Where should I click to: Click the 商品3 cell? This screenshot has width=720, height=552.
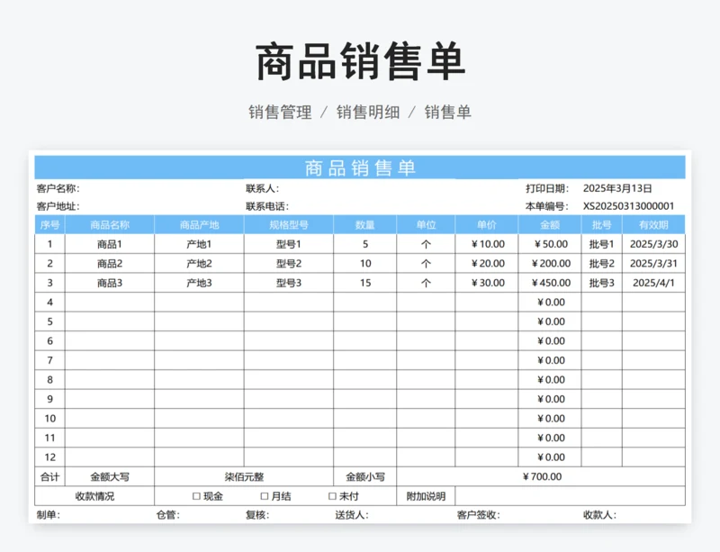110,283
